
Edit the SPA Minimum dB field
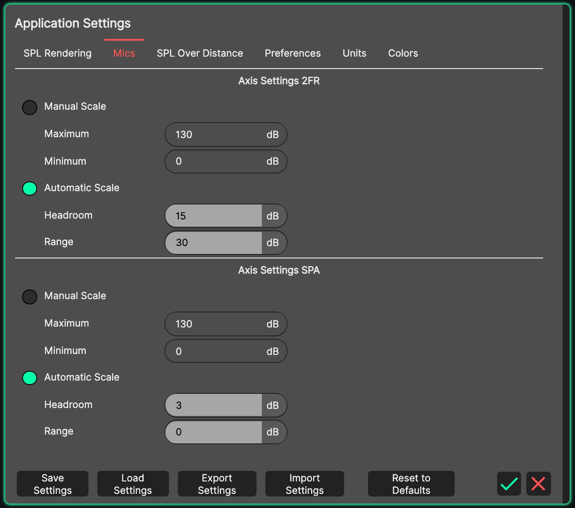click(226, 351)
